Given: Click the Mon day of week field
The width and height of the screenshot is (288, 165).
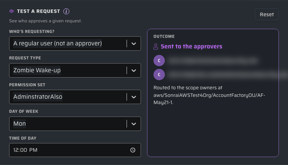Looking at the screenshot, I should pyautogui.click(x=75, y=124).
